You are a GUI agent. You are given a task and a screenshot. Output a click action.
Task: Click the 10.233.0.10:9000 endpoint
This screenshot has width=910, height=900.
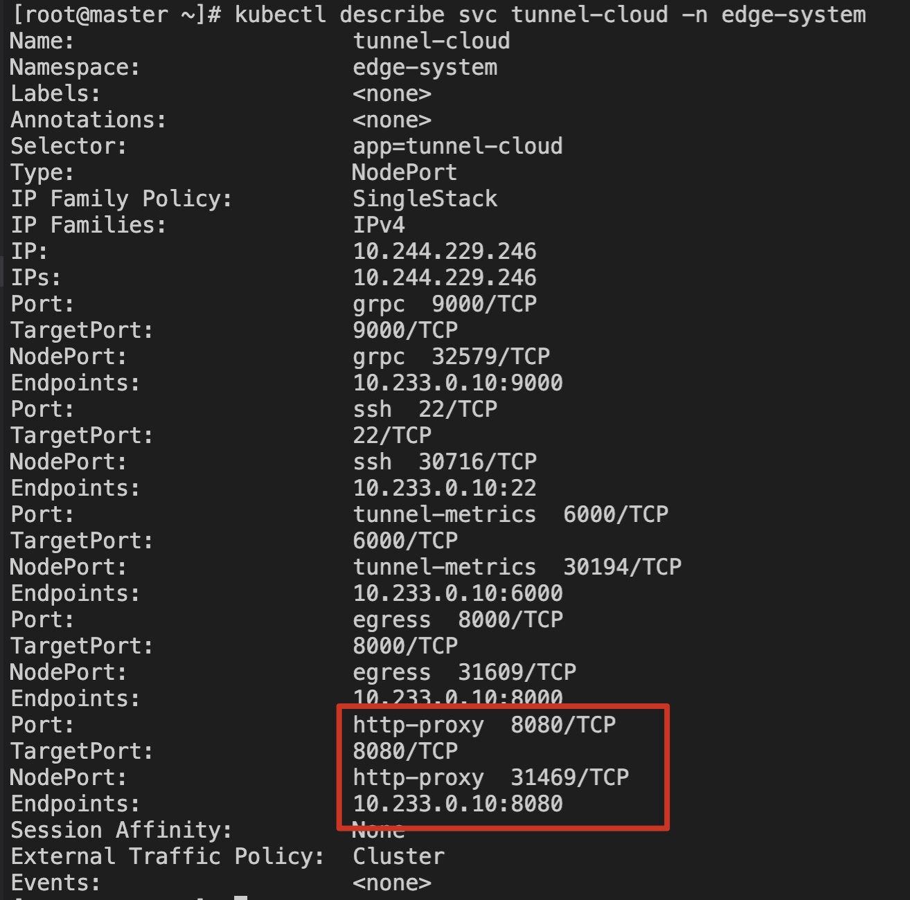457,383
